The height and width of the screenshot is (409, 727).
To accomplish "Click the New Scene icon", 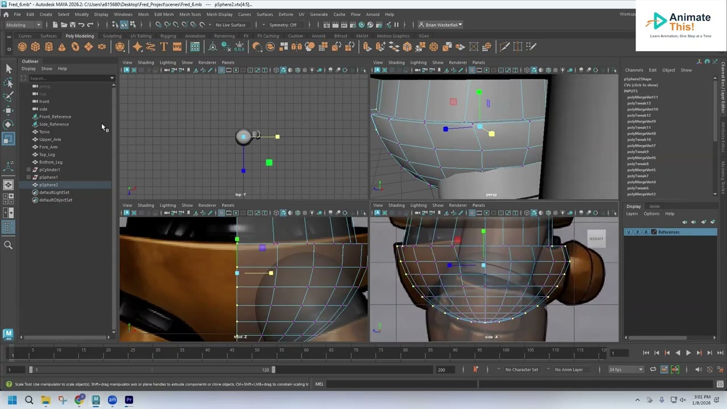I will (55, 24).
